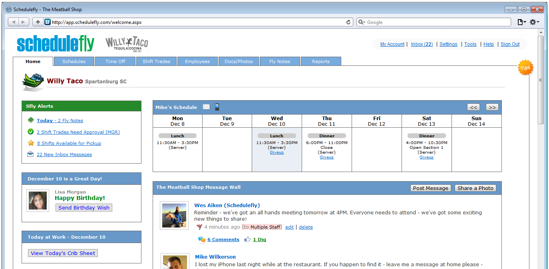This screenshot has width=549, height=269.
Task: Open 8 Shifts Available for Pickup link
Action: pyautogui.click(x=69, y=143)
